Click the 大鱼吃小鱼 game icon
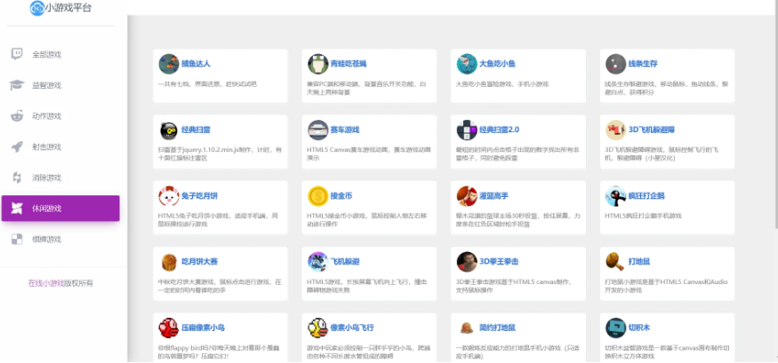 (467, 64)
